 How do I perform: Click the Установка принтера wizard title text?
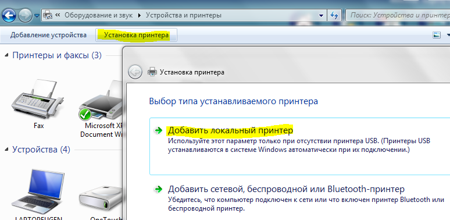coord(192,72)
